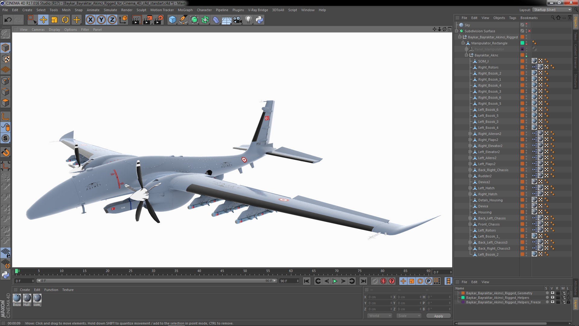Open the Layers side tab
Screen dimensions: 579x326
(x=576, y=304)
